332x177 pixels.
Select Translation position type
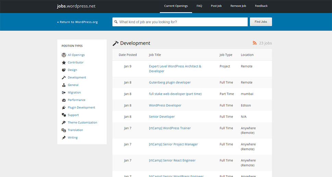(x=75, y=130)
